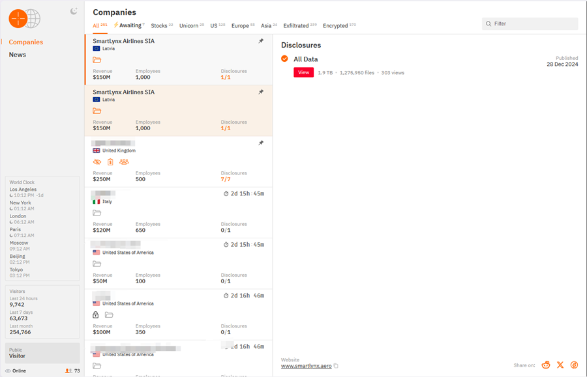Click the folder icon on the $50M revenue card

tap(97, 264)
